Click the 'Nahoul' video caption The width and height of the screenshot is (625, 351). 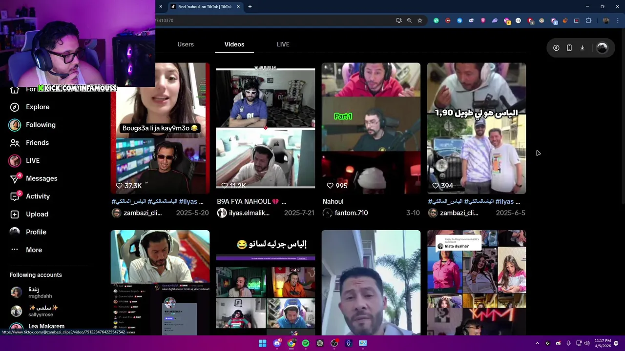[x=333, y=201]
